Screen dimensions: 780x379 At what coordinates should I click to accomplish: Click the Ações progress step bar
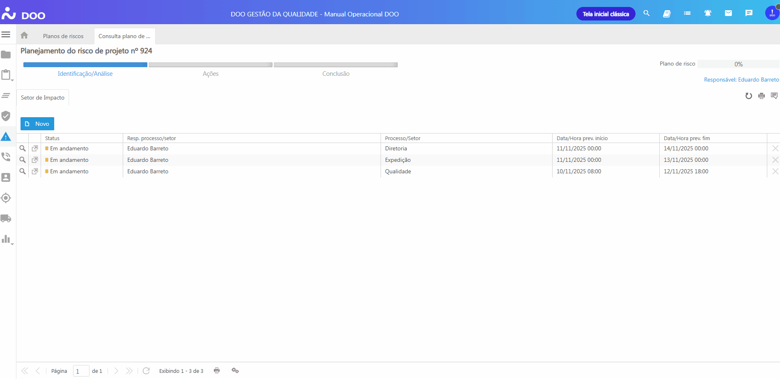coord(211,65)
